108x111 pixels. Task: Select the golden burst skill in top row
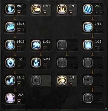point(62,9)
